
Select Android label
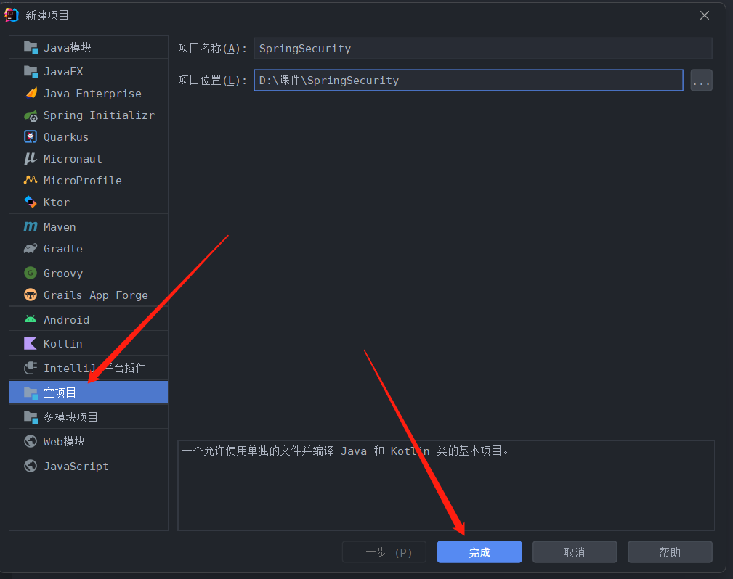(66, 319)
